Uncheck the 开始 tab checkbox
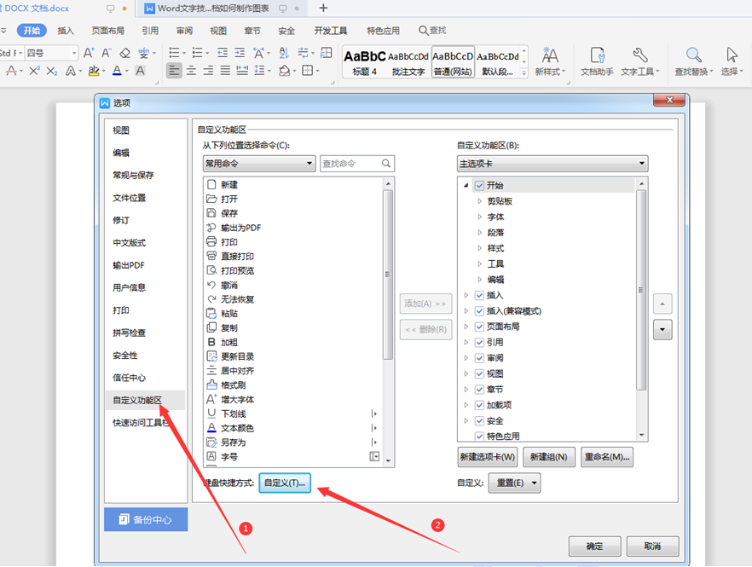The width and height of the screenshot is (752, 567). [479, 186]
